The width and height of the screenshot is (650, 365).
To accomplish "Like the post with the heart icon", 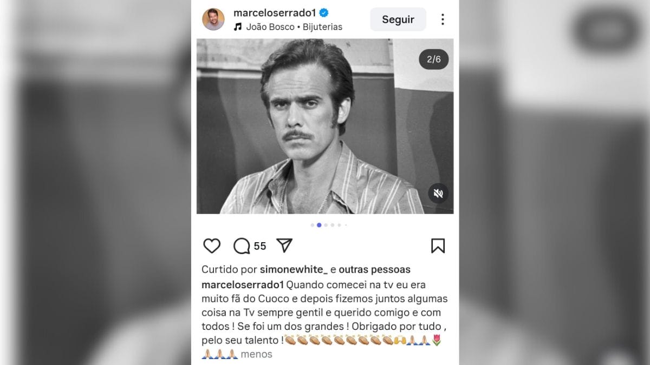I will 212,246.
